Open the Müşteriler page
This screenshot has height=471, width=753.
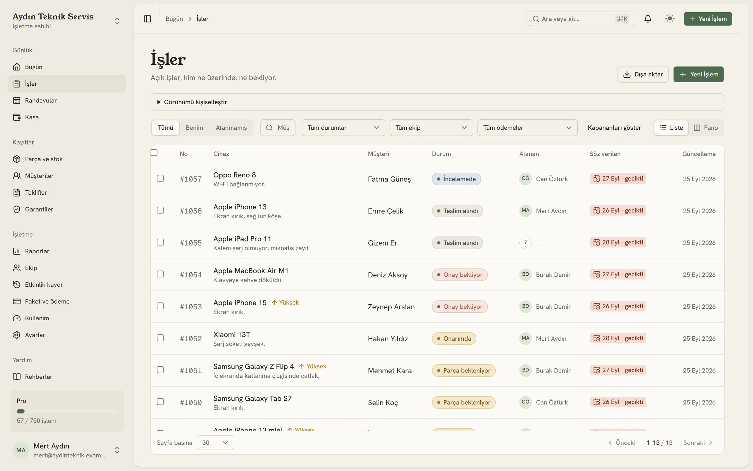[67, 176]
